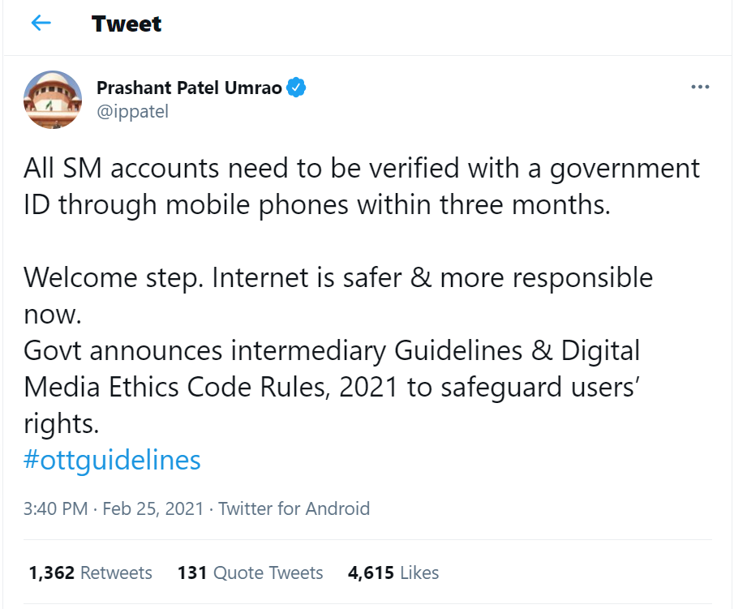Screen dimensions: 747x609
Task: Click the display name Prashant Patel Umrao
Action: pyautogui.click(x=189, y=88)
